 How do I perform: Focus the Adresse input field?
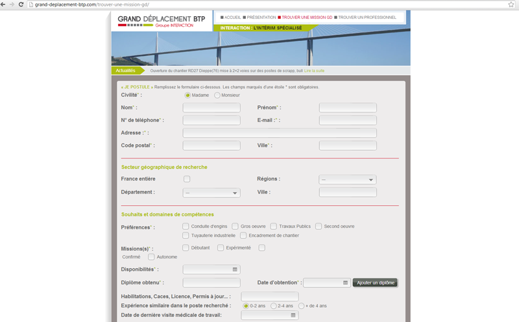tap(280, 133)
